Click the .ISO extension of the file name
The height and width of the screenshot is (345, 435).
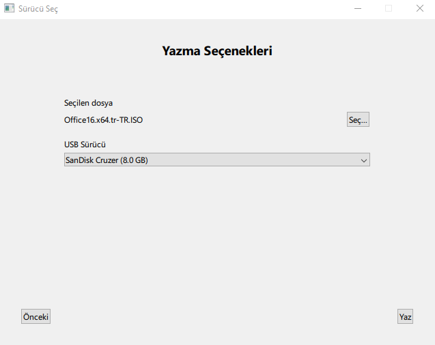135,120
